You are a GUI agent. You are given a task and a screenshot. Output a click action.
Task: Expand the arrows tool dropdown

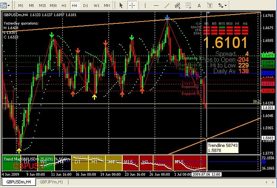pyautogui.click(x=226, y=6)
